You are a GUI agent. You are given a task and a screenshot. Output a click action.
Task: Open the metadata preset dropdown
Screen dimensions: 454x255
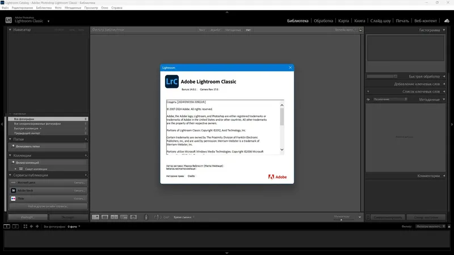(390, 99)
